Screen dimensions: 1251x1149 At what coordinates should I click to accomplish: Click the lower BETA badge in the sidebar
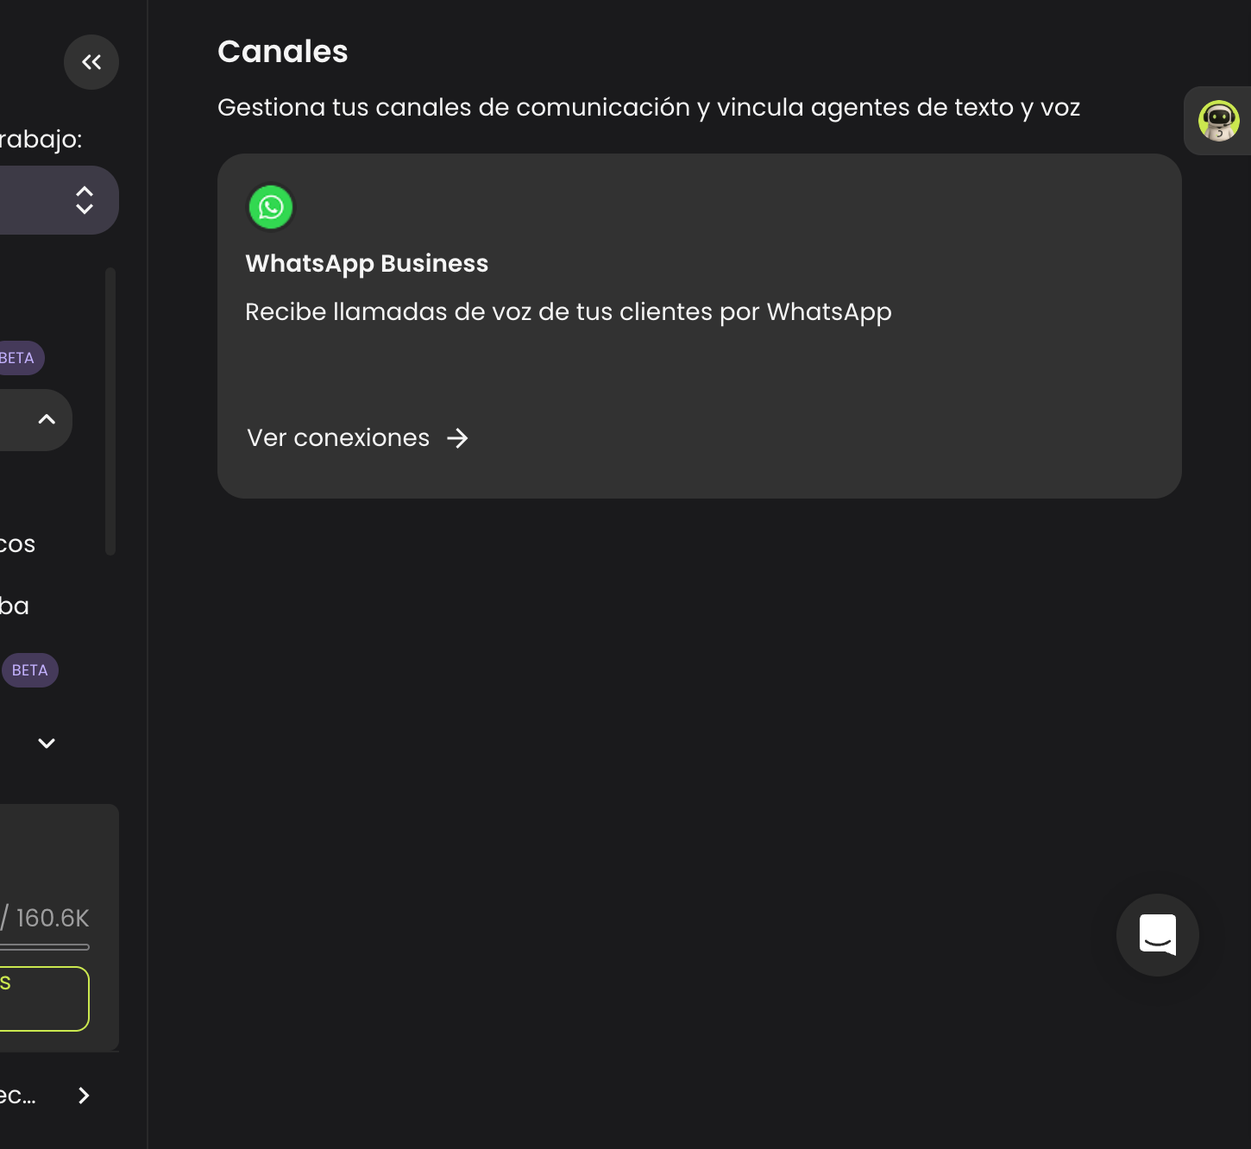click(x=30, y=670)
